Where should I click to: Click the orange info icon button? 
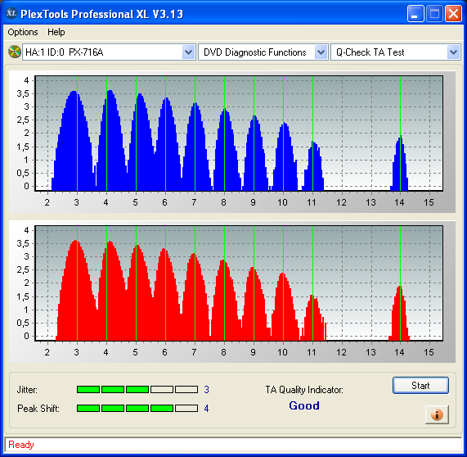coord(437,414)
